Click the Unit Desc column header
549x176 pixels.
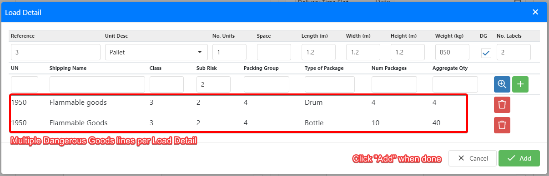pyautogui.click(x=116, y=36)
